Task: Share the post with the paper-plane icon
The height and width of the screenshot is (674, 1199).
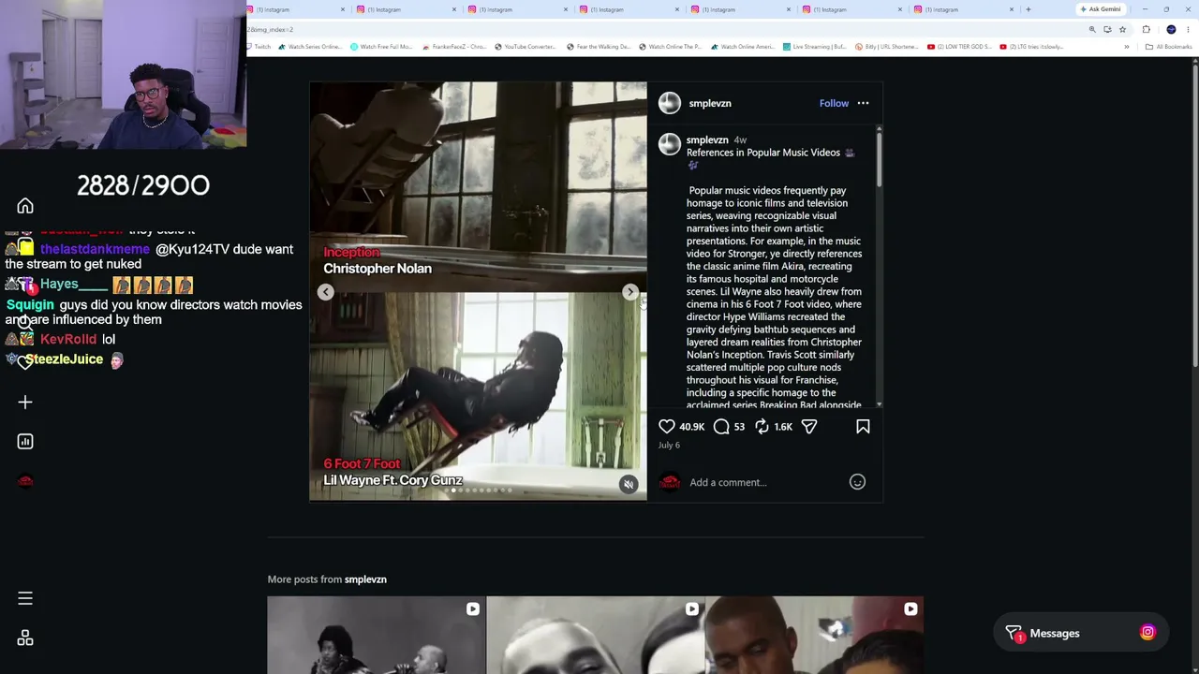Action: click(x=809, y=427)
